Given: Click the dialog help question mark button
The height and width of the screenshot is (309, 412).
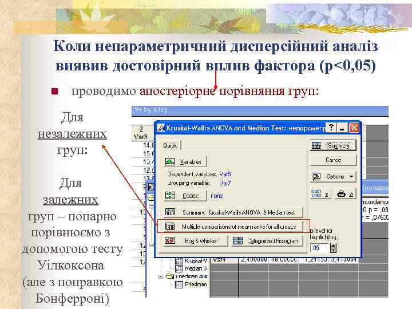Looking at the screenshot, I should [331, 128].
